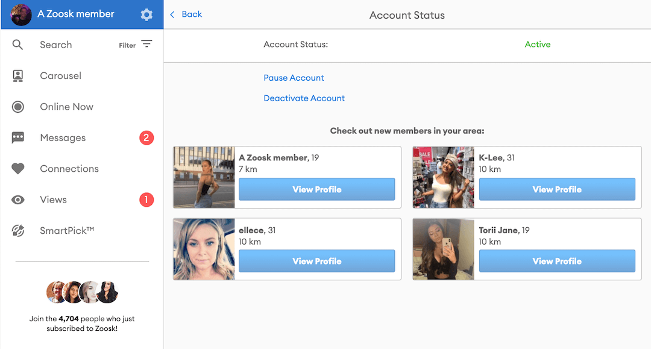The height and width of the screenshot is (349, 651).
Task: Select the Online Now circle icon
Action: point(18,107)
